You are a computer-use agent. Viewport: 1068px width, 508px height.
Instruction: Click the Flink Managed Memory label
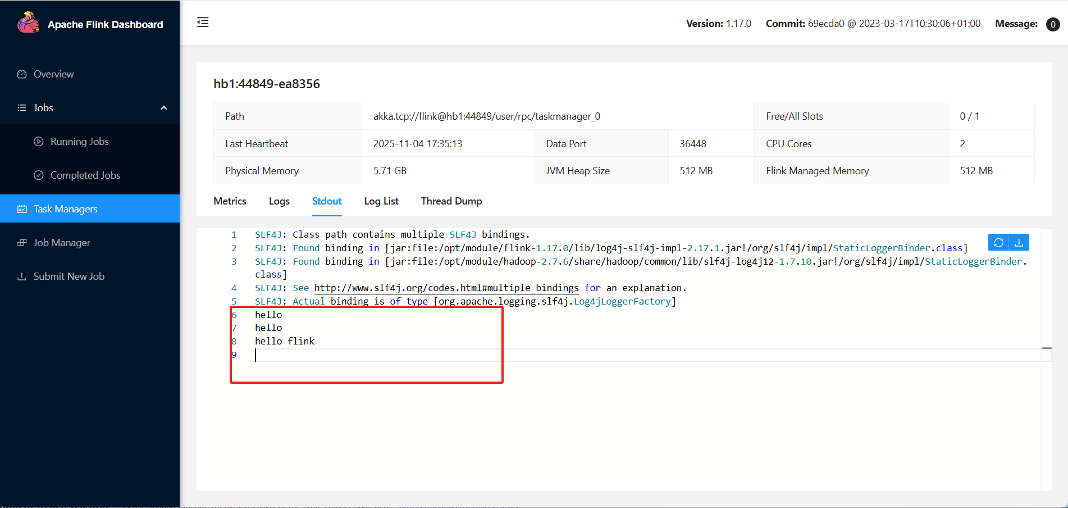point(818,171)
